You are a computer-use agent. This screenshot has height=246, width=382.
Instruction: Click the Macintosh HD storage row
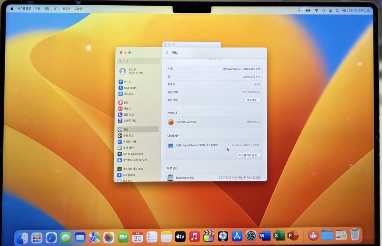(214, 177)
